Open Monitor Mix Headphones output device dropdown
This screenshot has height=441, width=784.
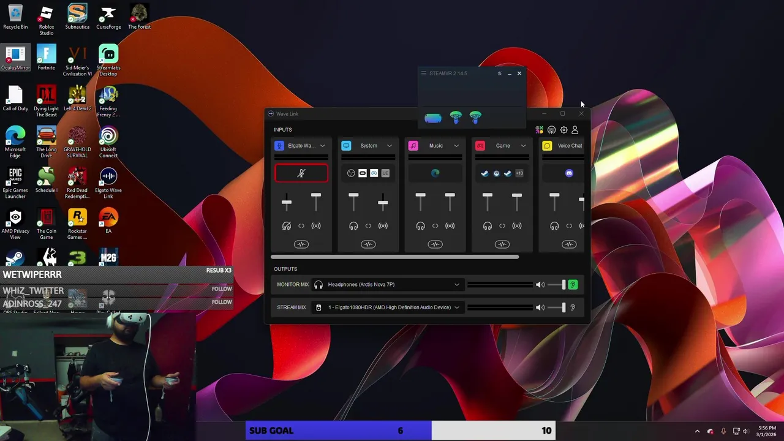point(387,285)
